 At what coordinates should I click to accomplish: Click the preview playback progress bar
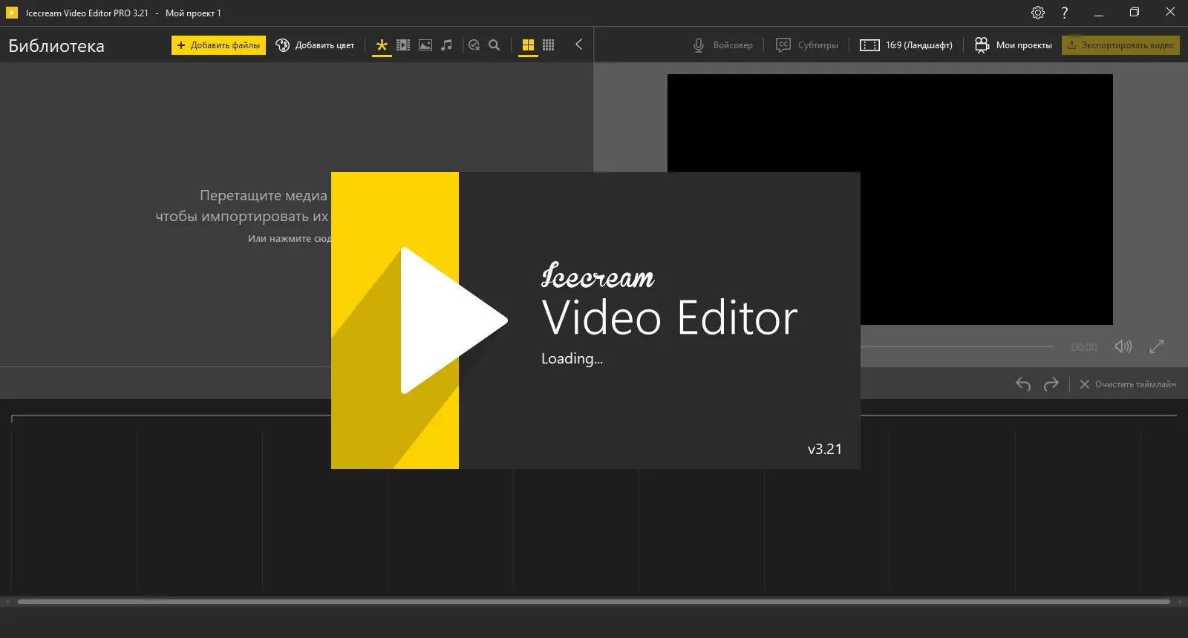957,346
